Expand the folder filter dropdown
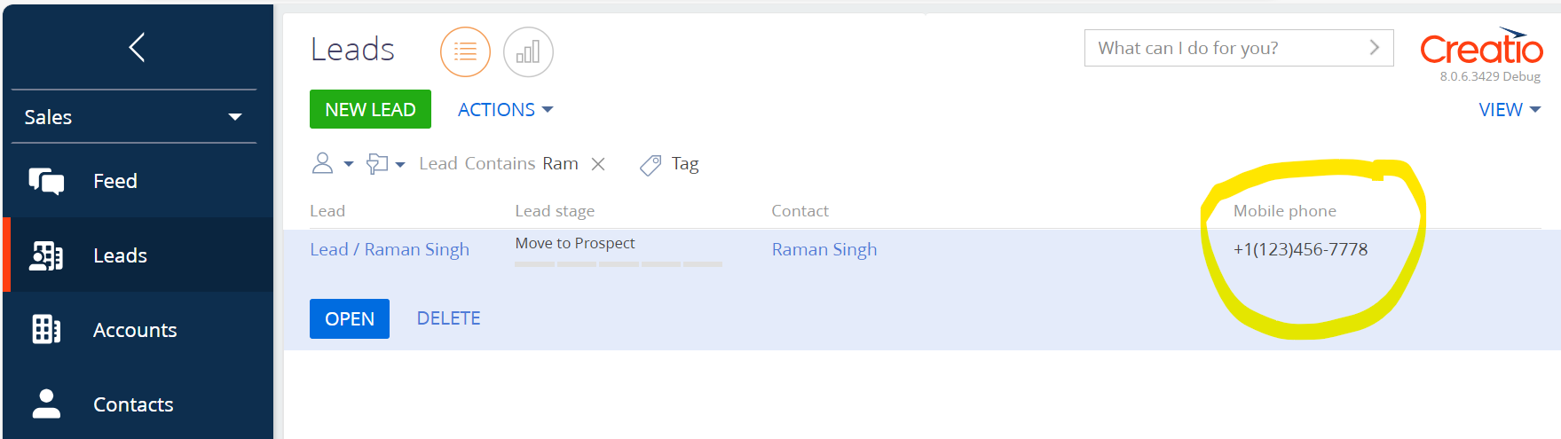Image resolution: width=1561 pixels, height=439 pixels. pyautogui.click(x=386, y=164)
